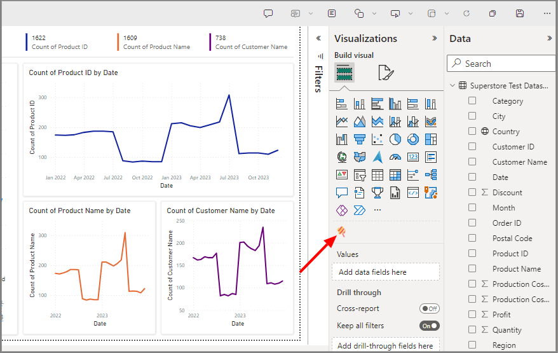
Task: Insert a Waterfall chart visual
Action: 342,139
